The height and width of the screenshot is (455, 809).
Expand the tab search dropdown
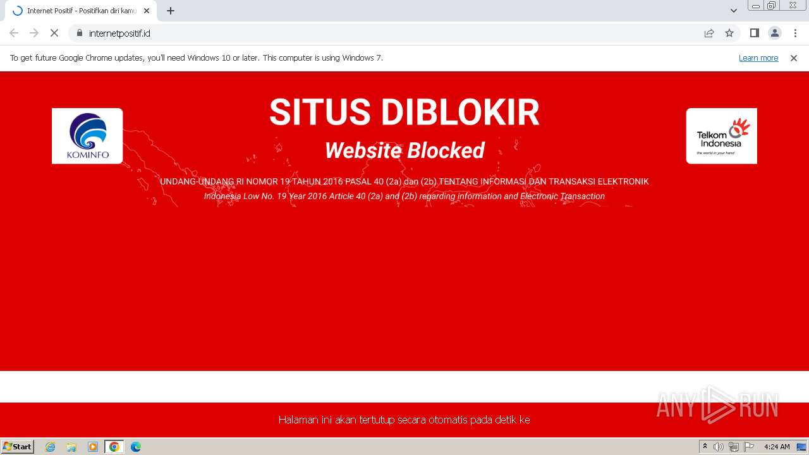pos(734,11)
